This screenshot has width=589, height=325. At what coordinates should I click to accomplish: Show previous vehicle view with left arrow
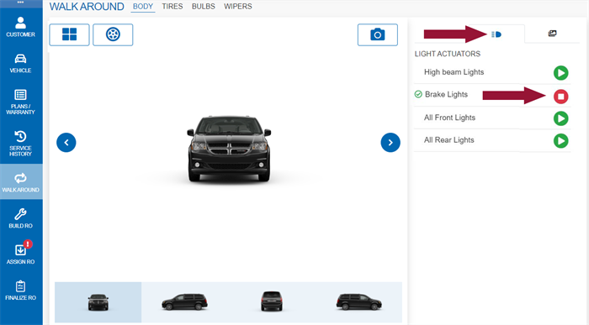tap(66, 143)
